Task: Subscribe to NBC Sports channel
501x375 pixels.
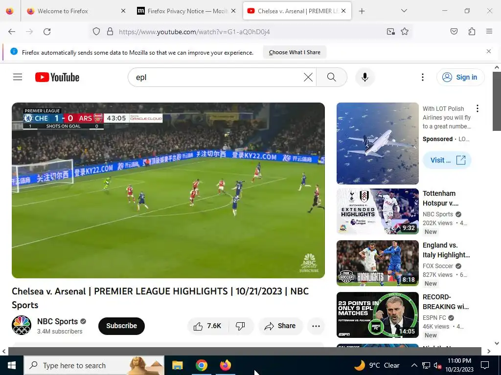Action: pos(121,326)
